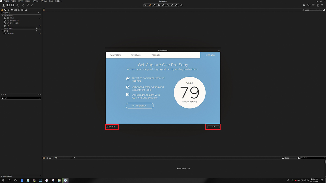Viewport: 326px width, 183px height.
Task: Open the 카메라 menu
Action: [x=43, y=1]
